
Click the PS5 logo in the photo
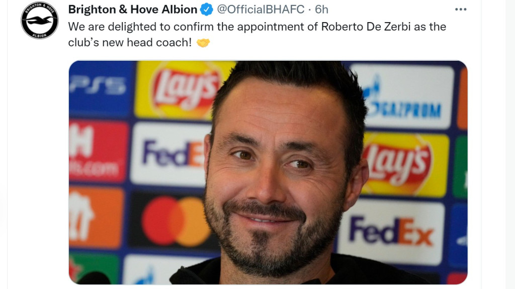click(99, 86)
